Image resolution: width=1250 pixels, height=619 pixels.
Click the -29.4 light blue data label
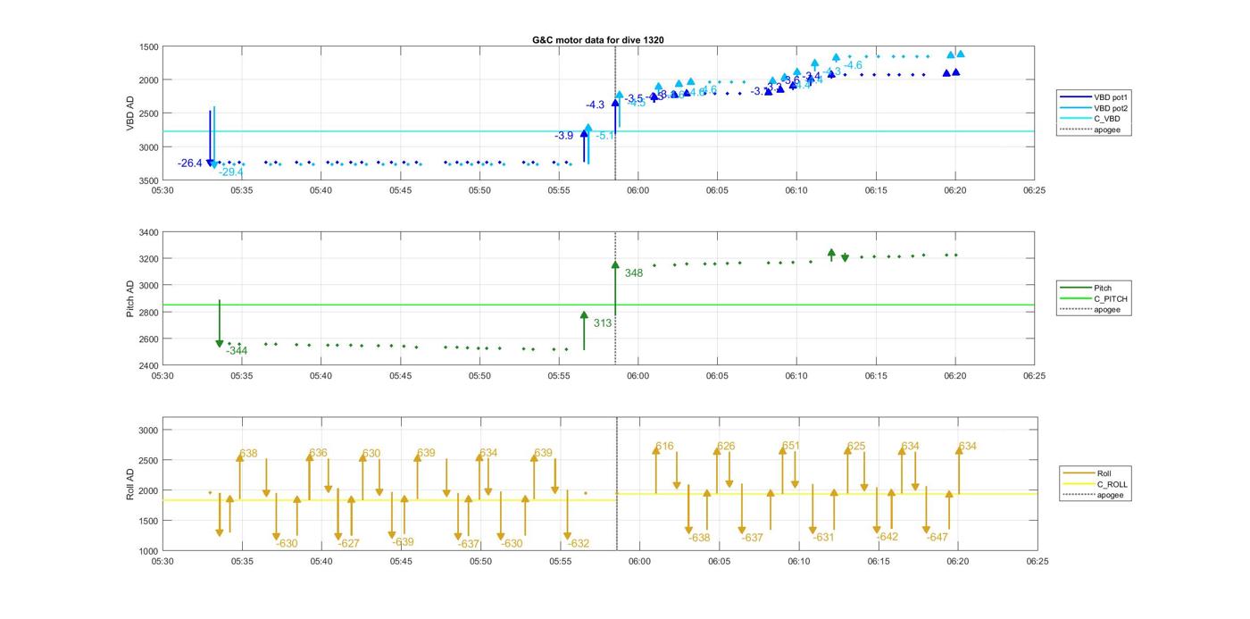coord(231,172)
